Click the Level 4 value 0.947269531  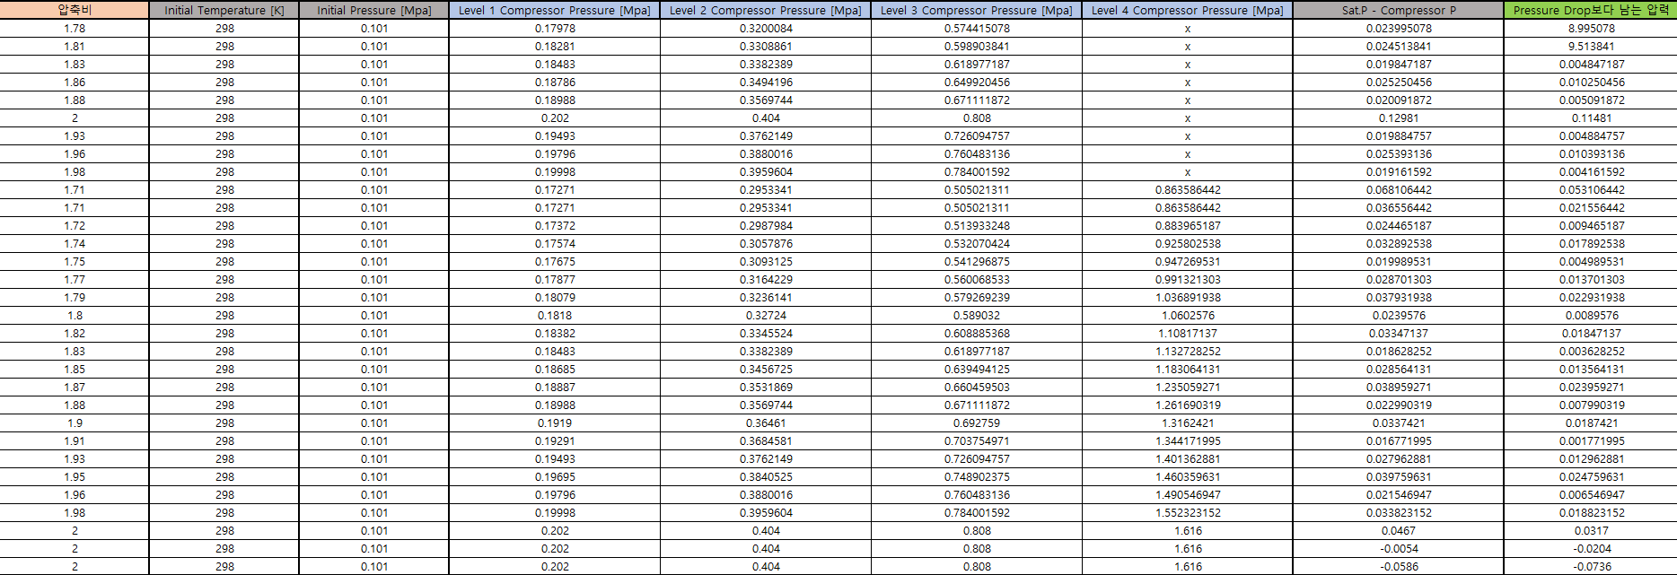1188,261
